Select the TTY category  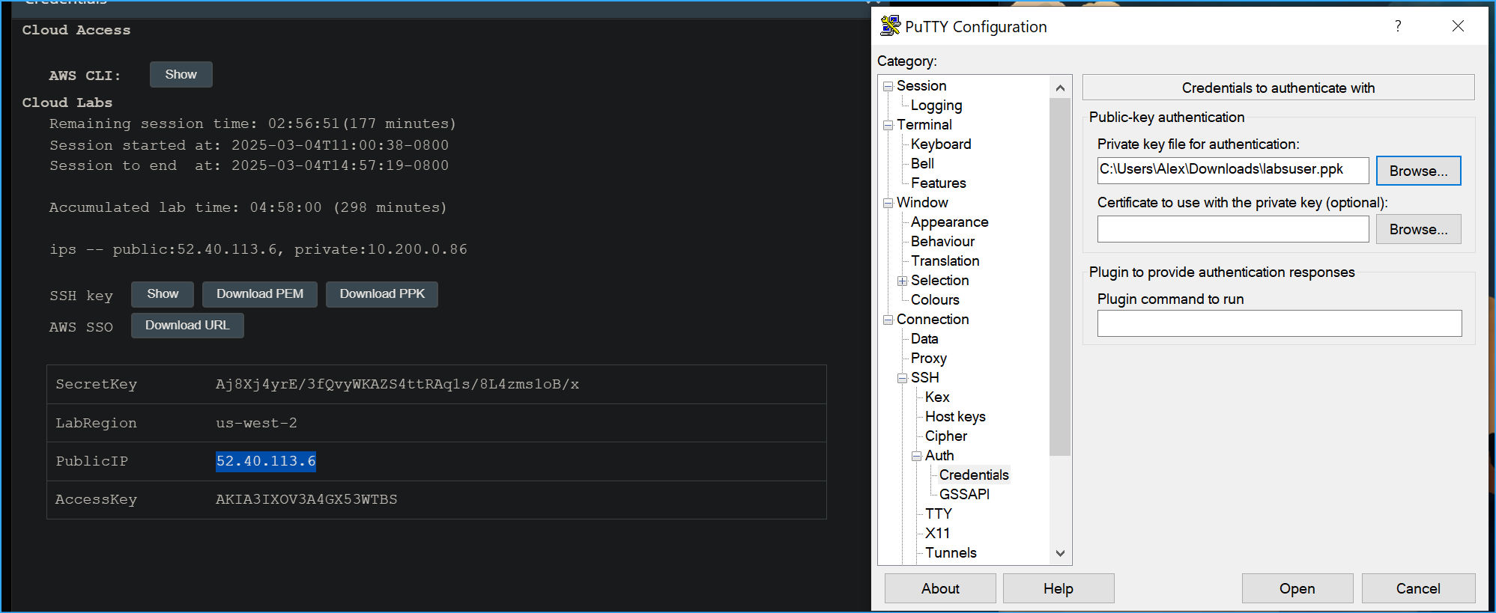939,514
